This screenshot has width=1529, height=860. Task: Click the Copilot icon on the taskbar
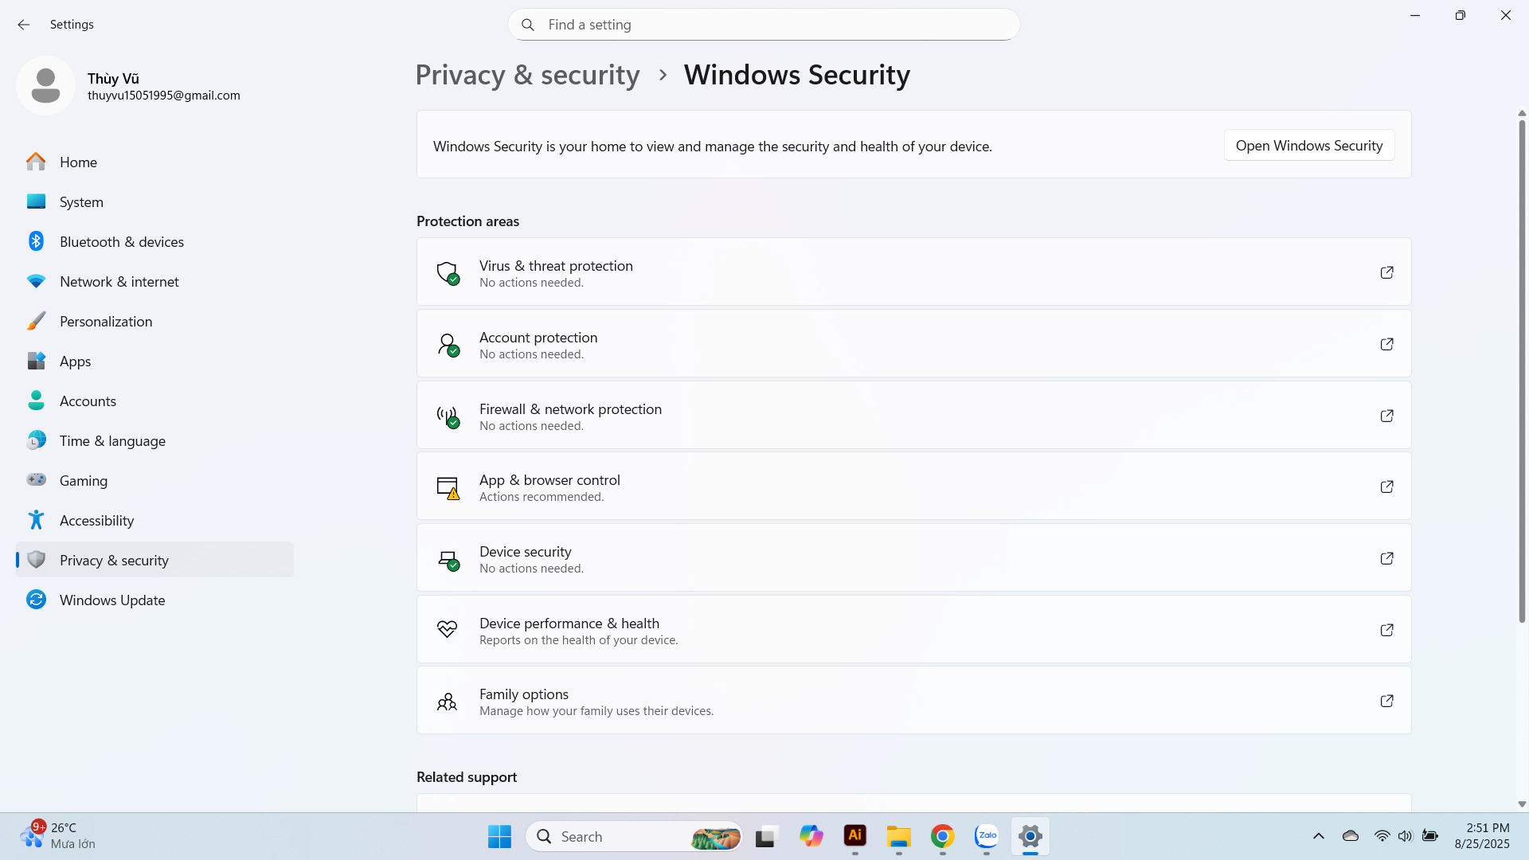pyautogui.click(x=811, y=836)
